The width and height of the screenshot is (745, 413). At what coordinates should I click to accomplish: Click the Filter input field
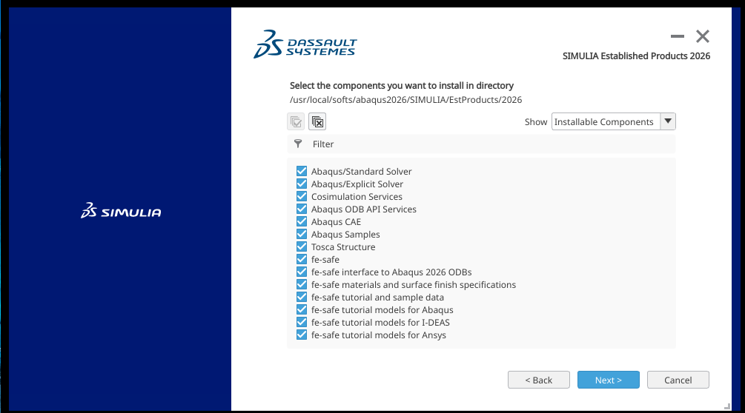(x=481, y=144)
